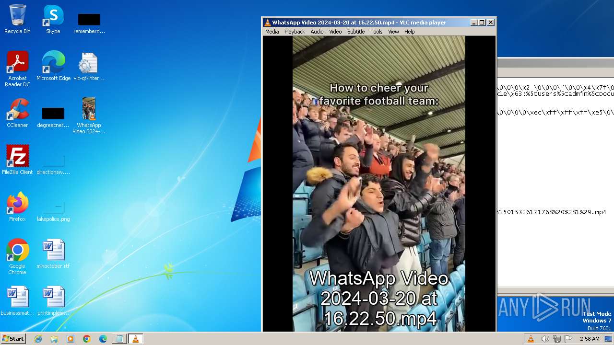This screenshot has width=614, height=345.
Task: Open the network tray icon
Action: coord(557,339)
